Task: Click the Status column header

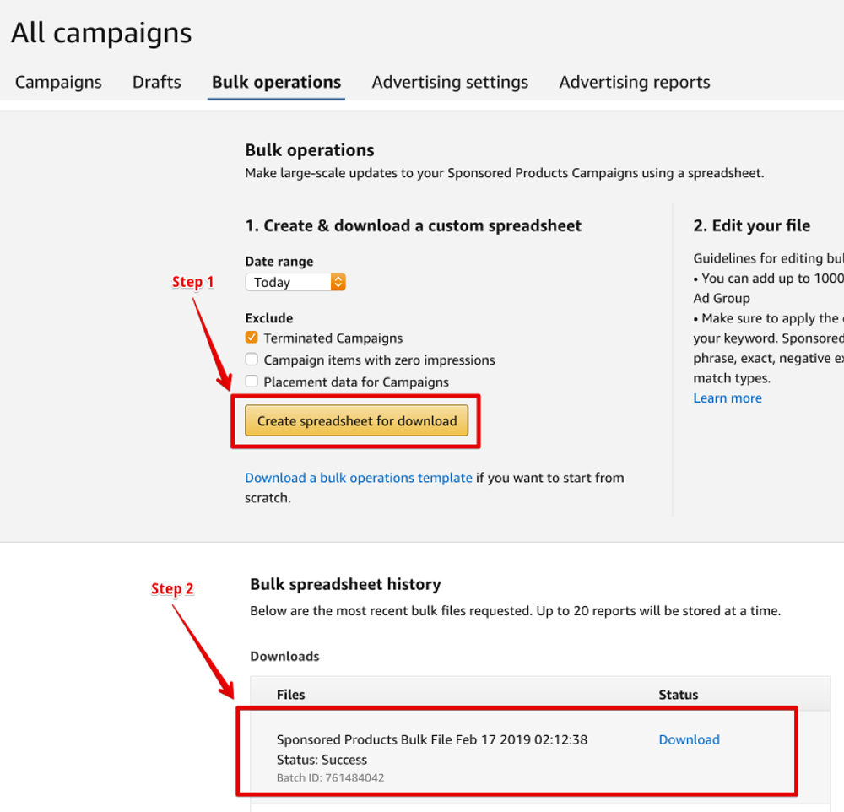Action: [x=678, y=695]
